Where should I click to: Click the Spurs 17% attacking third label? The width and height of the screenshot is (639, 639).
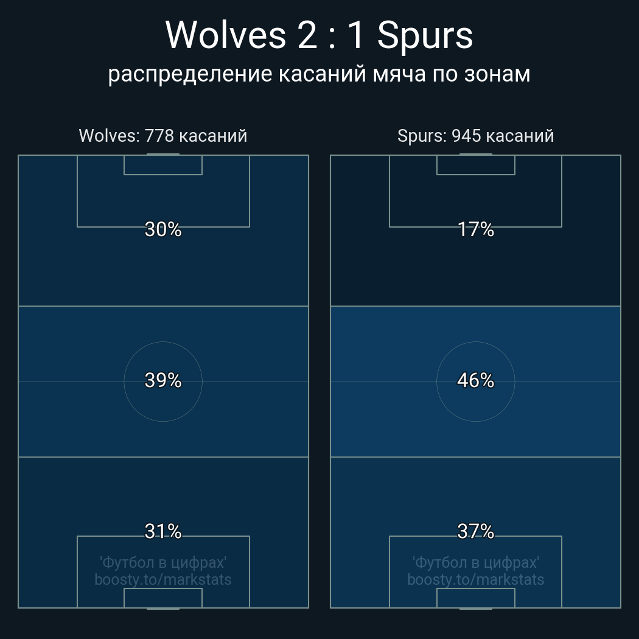[475, 229]
